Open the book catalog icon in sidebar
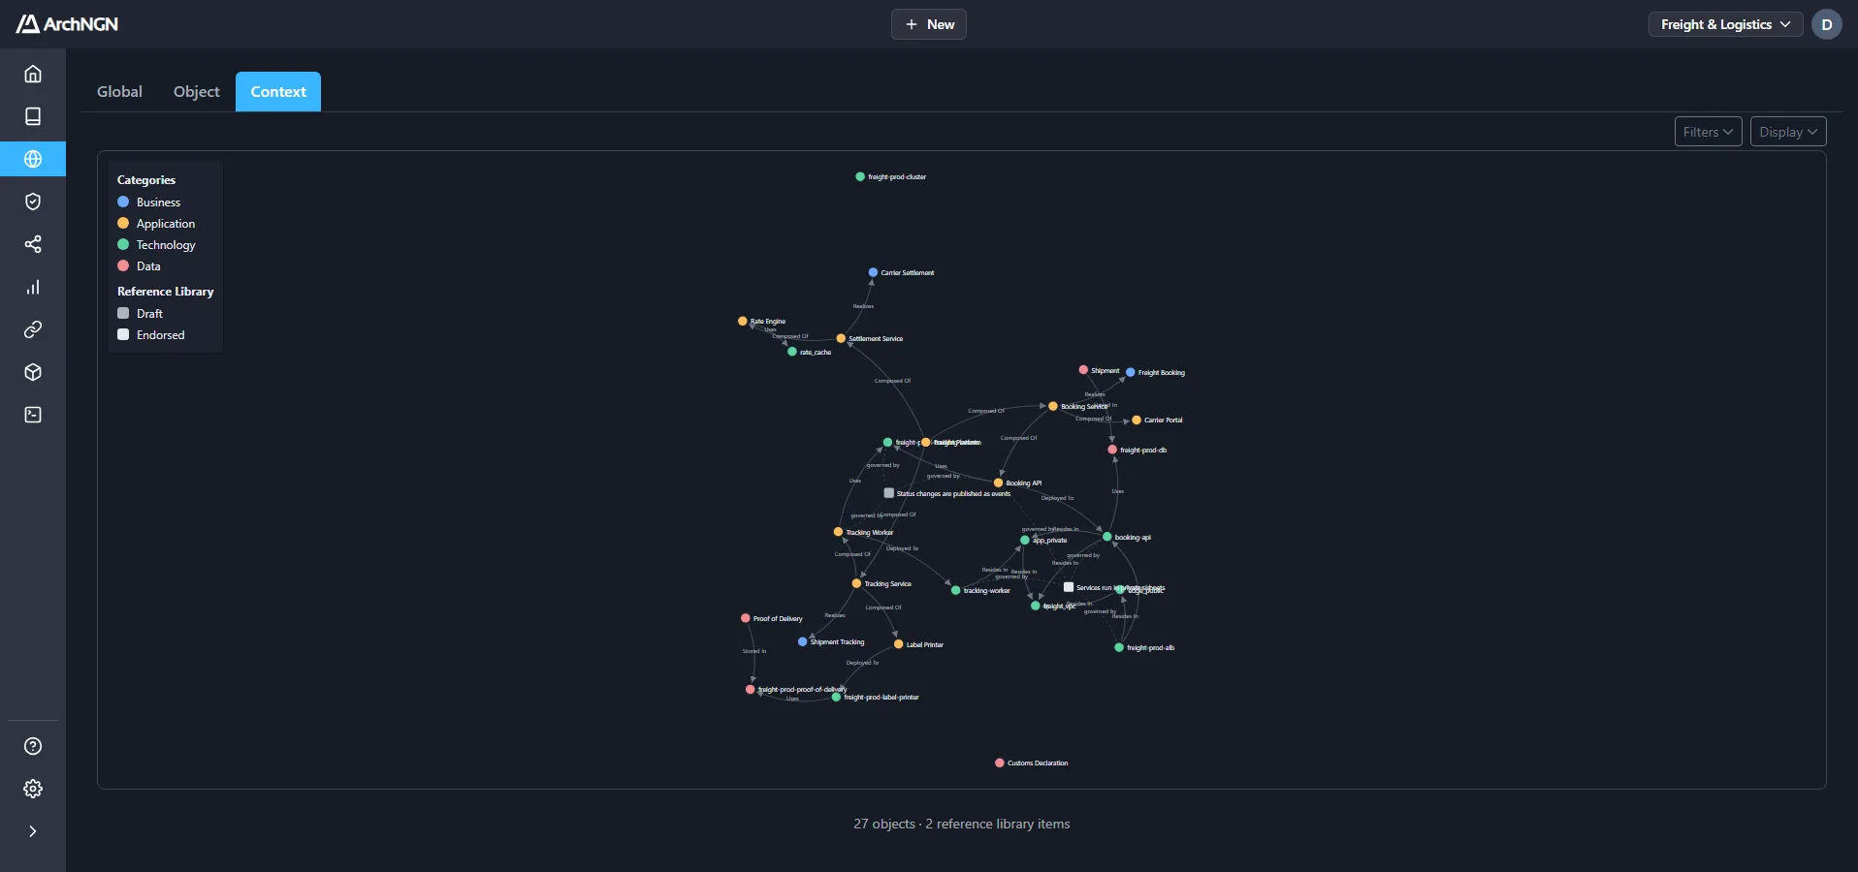Image resolution: width=1858 pixels, height=872 pixels. click(33, 116)
